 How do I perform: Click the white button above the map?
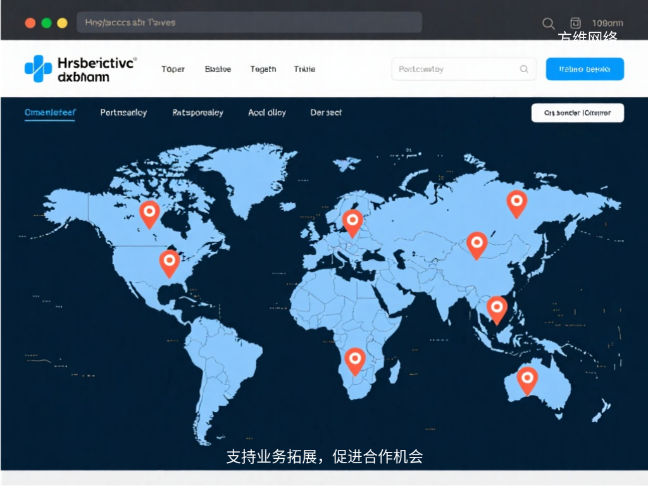[577, 113]
